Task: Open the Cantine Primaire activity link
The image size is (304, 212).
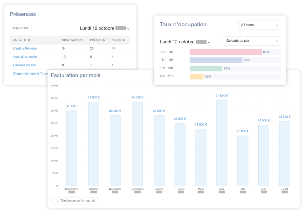Action: [x=25, y=49]
